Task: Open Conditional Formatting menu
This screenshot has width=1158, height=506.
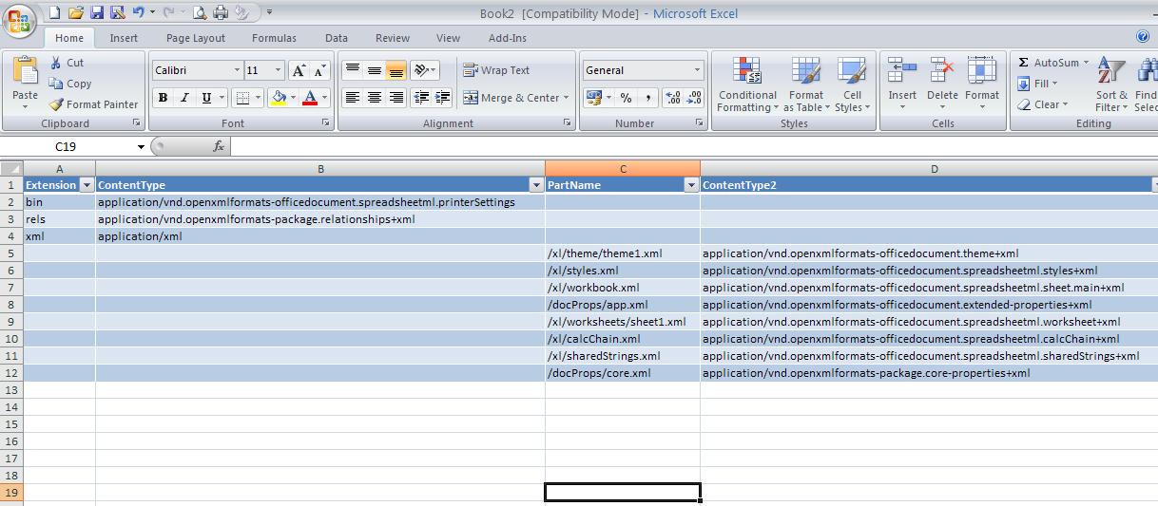Action: (747, 84)
